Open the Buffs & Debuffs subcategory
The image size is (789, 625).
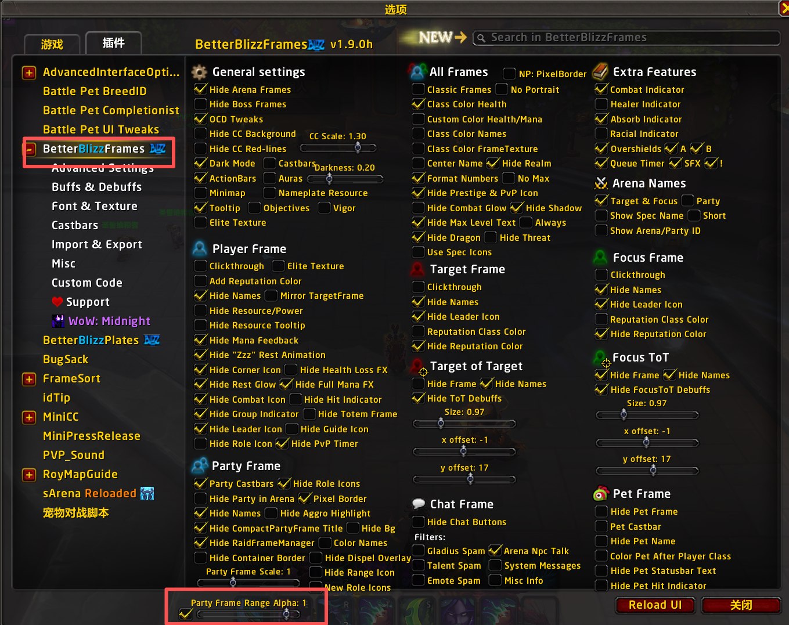tap(96, 187)
